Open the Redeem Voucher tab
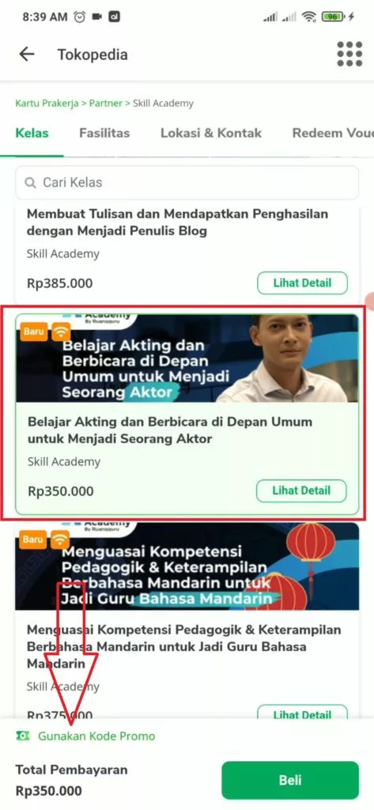 pyautogui.click(x=333, y=133)
